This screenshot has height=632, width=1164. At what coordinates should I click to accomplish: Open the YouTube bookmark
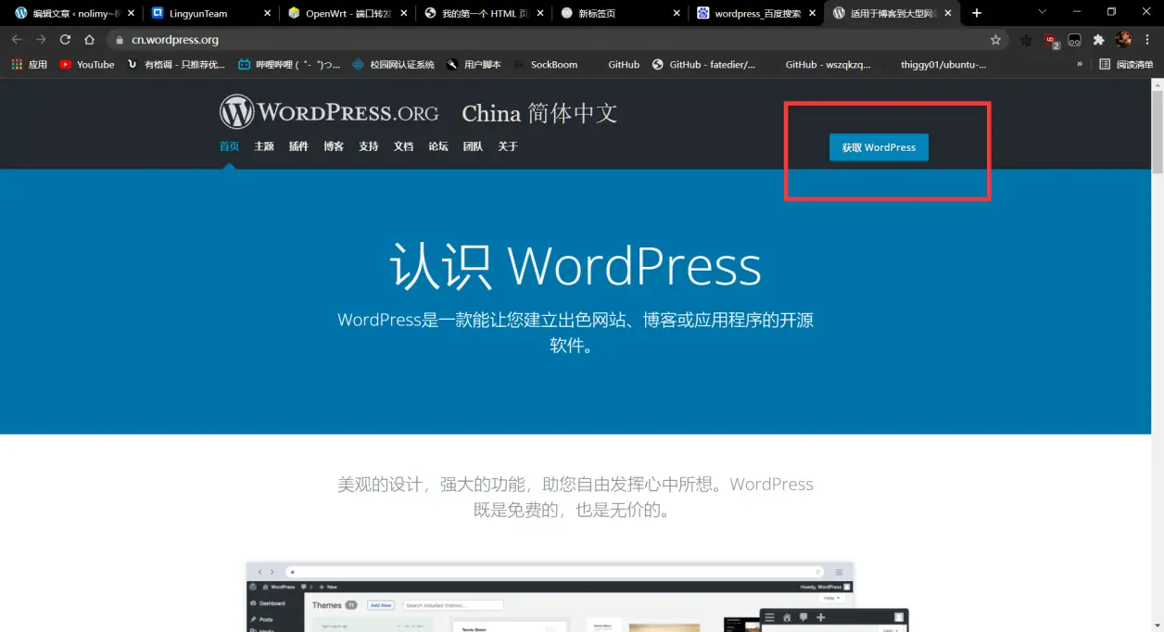pos(87,65)
